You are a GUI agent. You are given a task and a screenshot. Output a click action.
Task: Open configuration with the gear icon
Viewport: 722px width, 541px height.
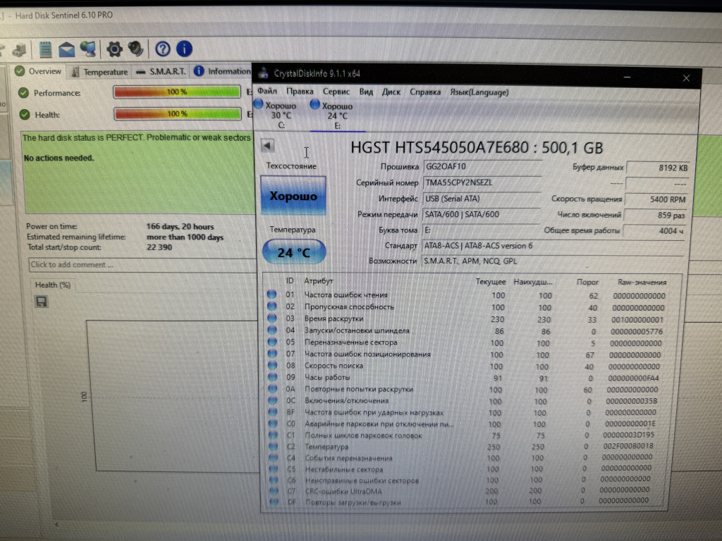[x=114, y=49]
